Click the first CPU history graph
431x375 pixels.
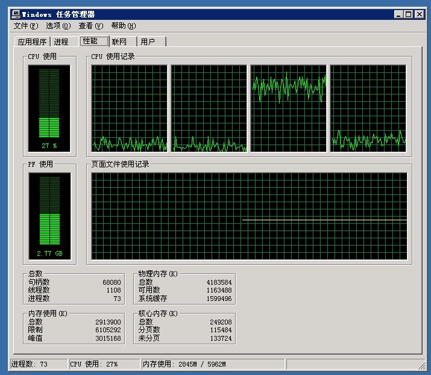click(129, 108)
